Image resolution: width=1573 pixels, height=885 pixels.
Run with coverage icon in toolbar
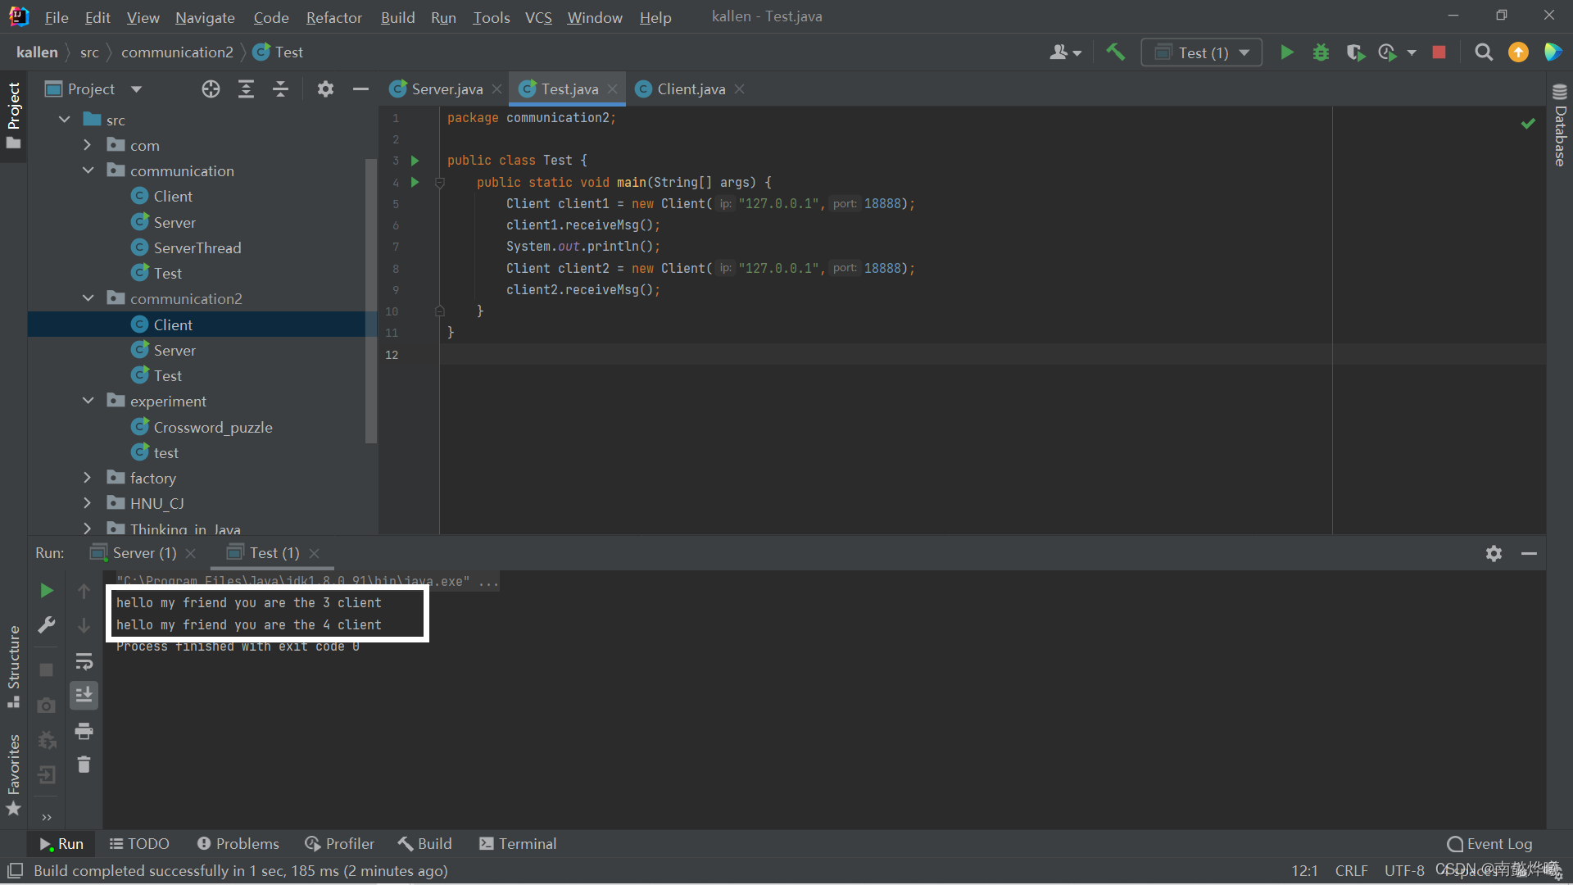[x=1355, y=52]
